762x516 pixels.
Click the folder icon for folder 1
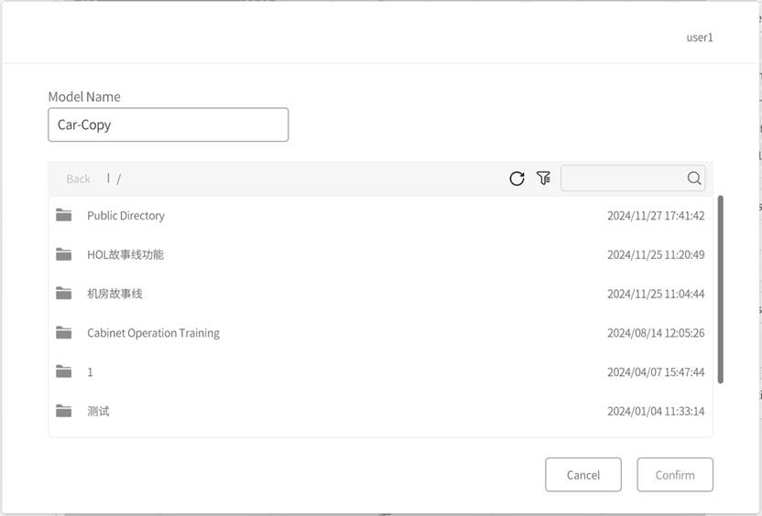[x=63, y=371]
